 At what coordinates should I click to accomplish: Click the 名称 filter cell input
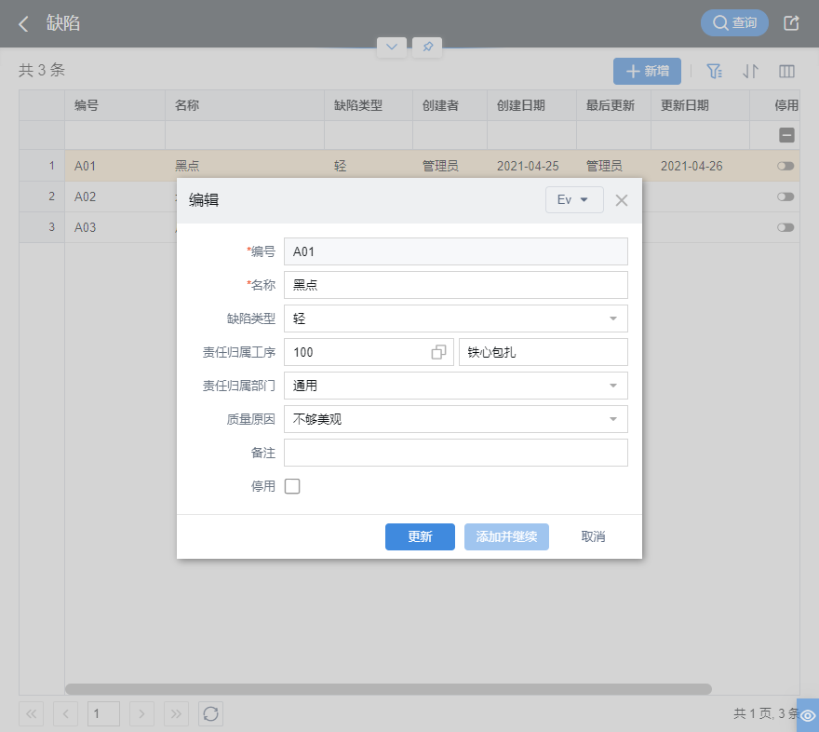245,135
